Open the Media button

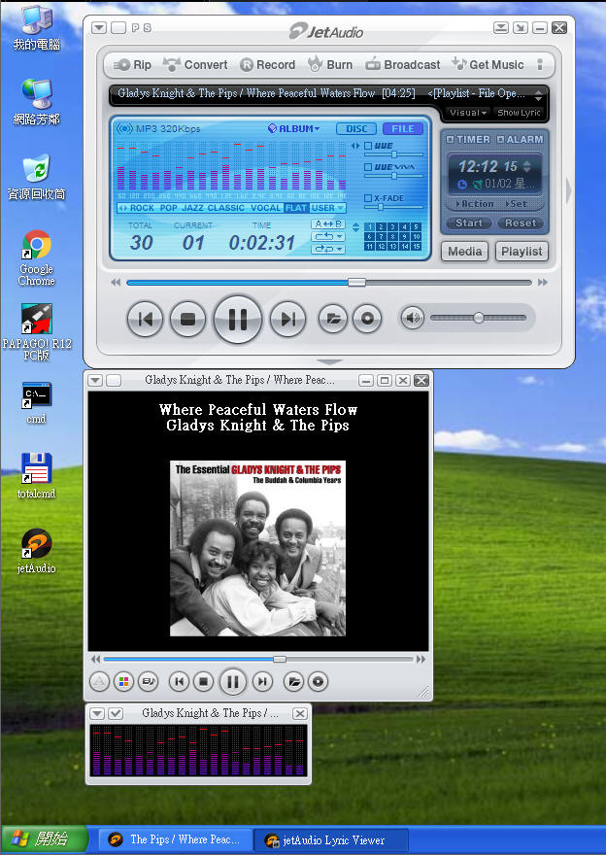(464, 252)
